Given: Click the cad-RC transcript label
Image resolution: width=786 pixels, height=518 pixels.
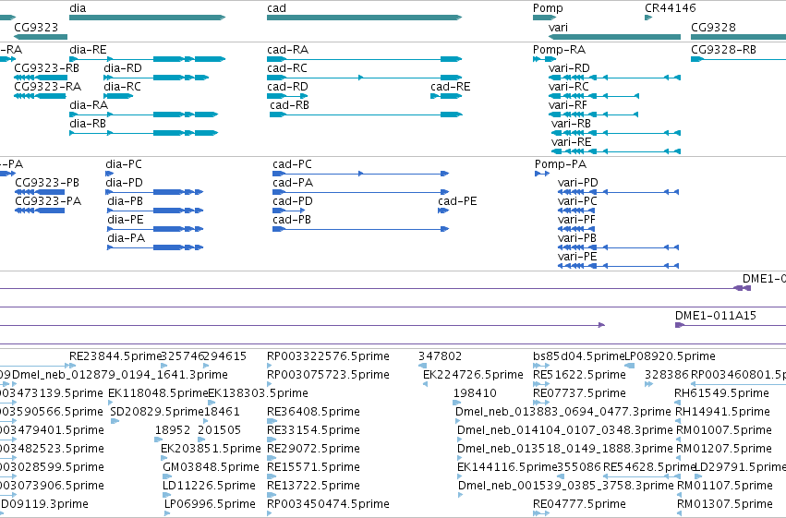Looking at the screenshot, I should click(287, 68).
